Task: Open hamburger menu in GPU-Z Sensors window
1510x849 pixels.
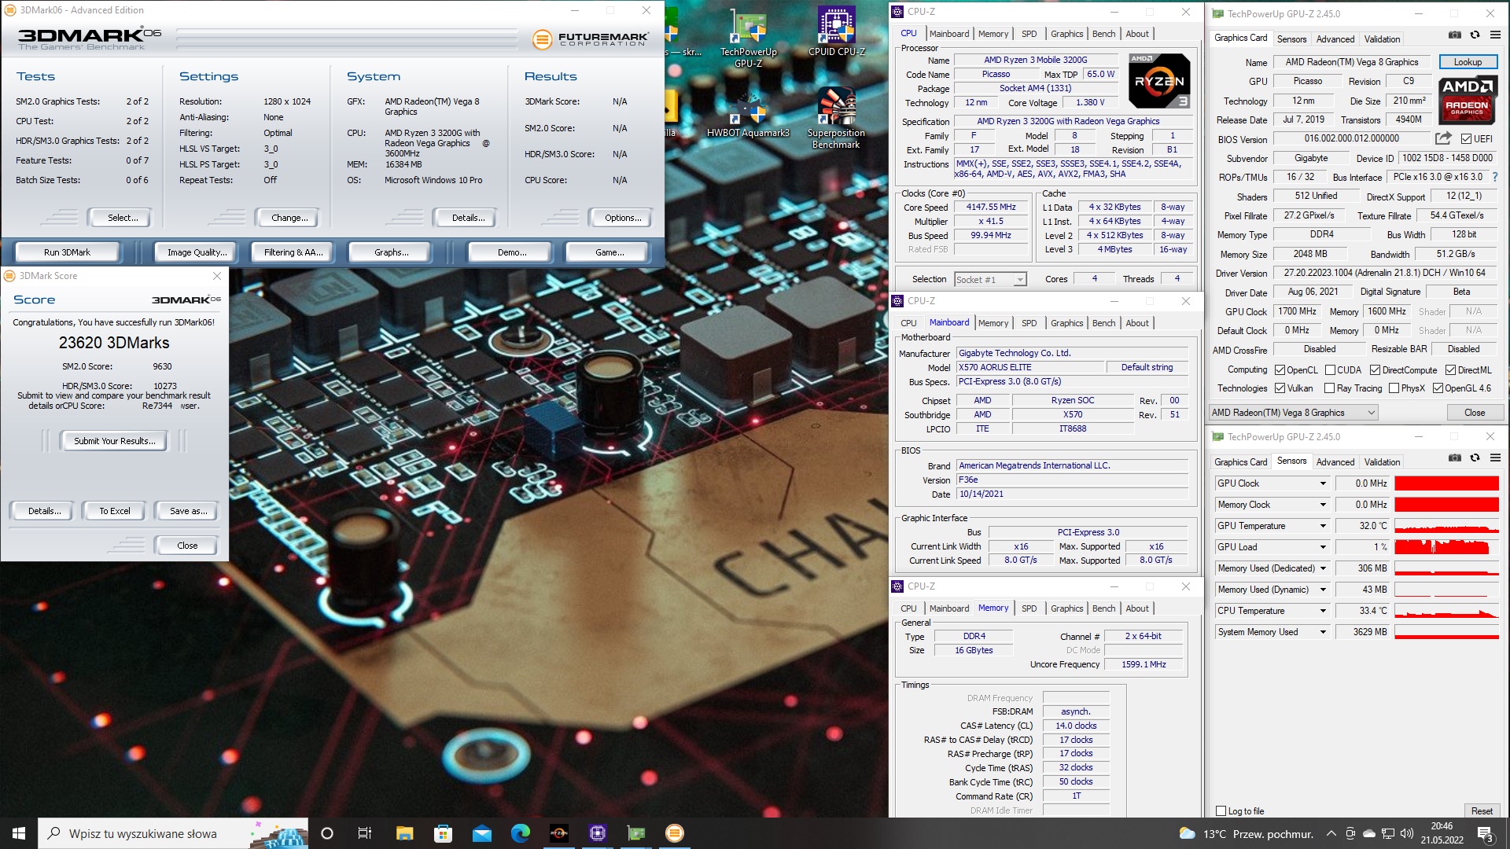Action: (1495, 458)
